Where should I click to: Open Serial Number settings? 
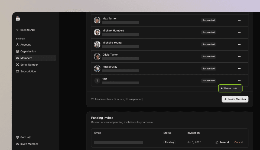[x=29, y=65]
